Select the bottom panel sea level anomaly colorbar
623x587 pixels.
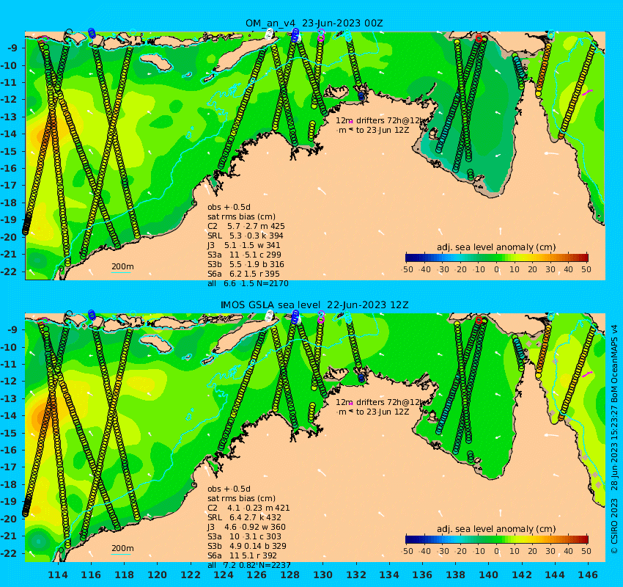click(x=497, y=539)
